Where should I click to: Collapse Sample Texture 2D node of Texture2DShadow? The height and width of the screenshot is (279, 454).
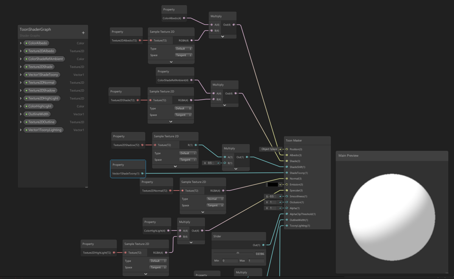[175, 166]
